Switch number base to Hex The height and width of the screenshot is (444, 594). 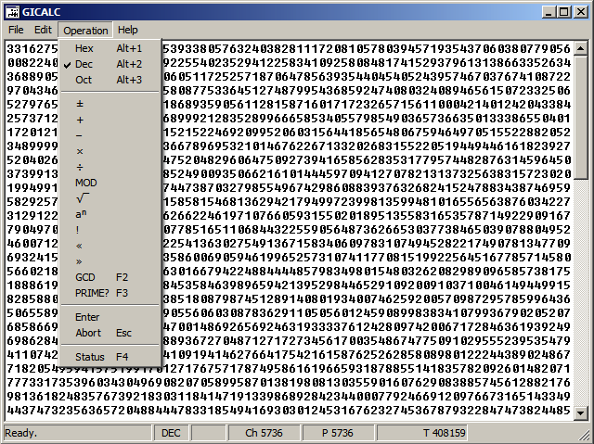pos(84,48)
